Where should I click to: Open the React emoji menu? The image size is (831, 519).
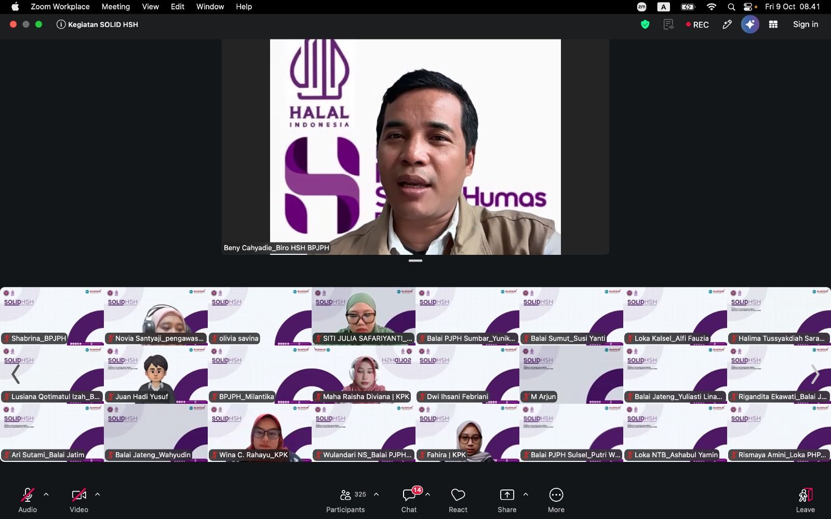[x=458, y=500]
